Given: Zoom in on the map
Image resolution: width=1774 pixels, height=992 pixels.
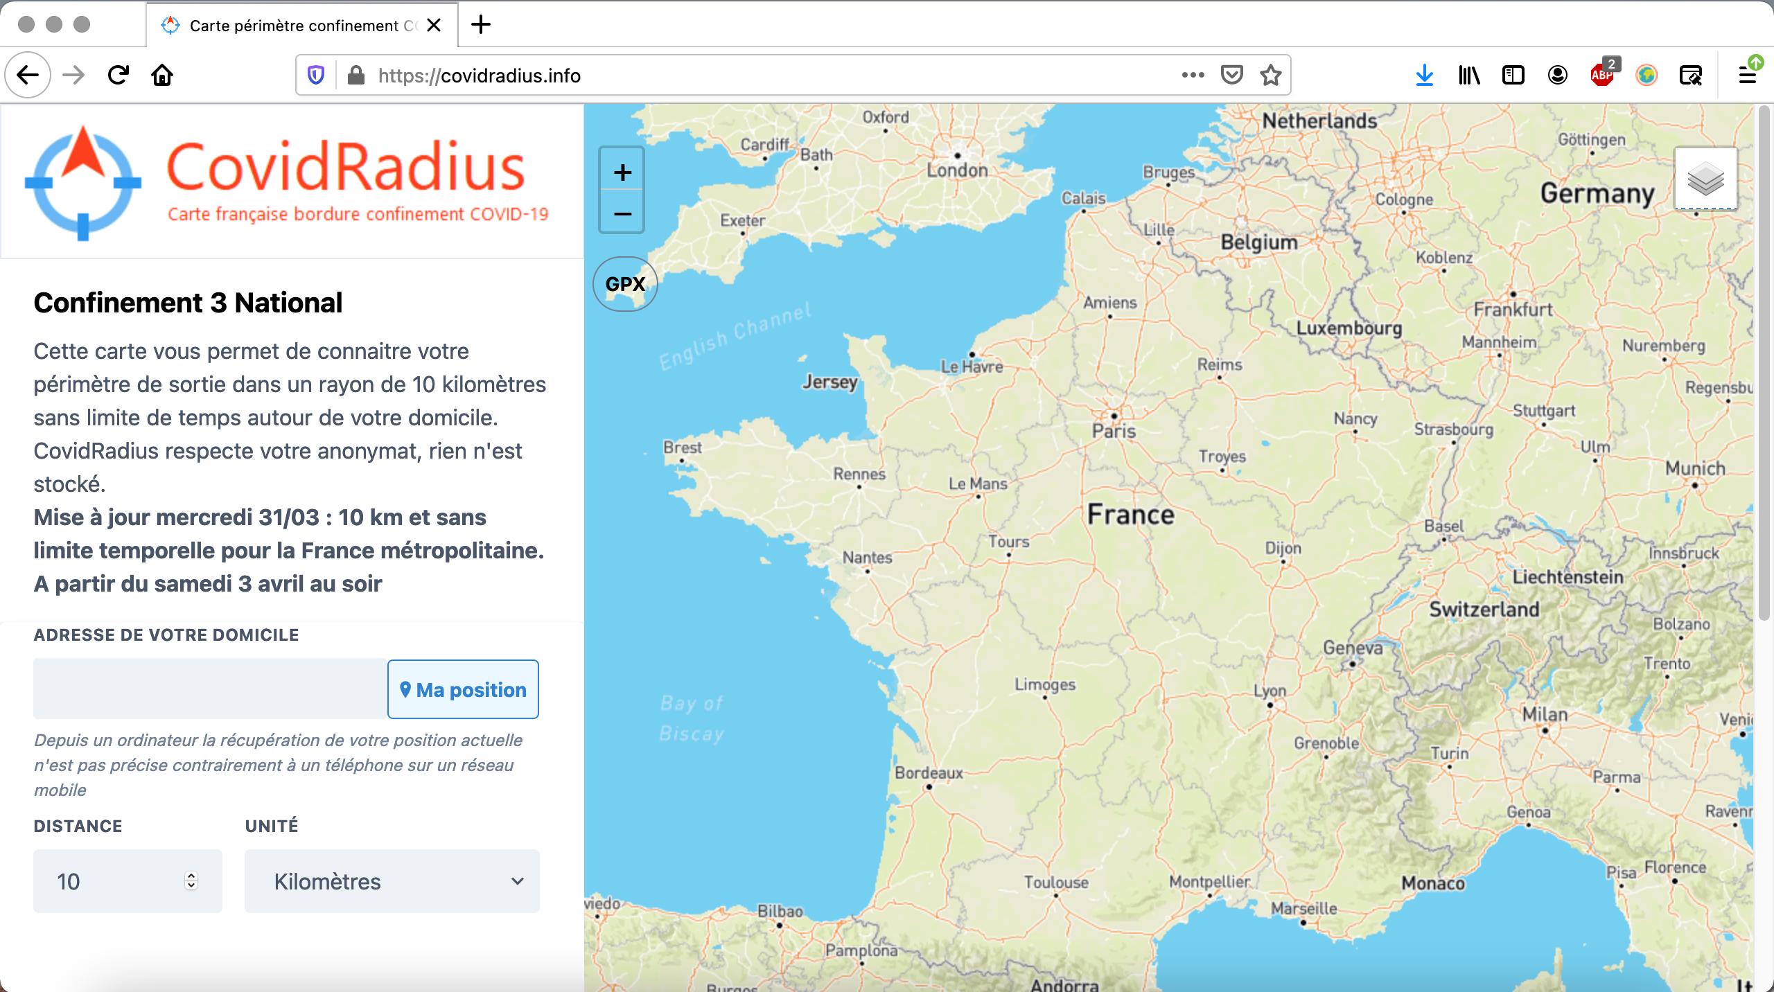Looking at the screenshot, I should pyautogui.click(x=622, y=172).
